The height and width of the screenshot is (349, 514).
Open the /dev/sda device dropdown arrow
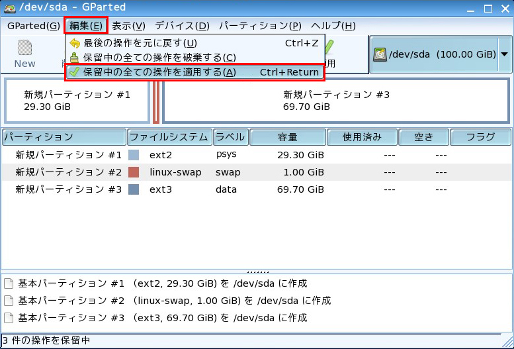(504, 54)
